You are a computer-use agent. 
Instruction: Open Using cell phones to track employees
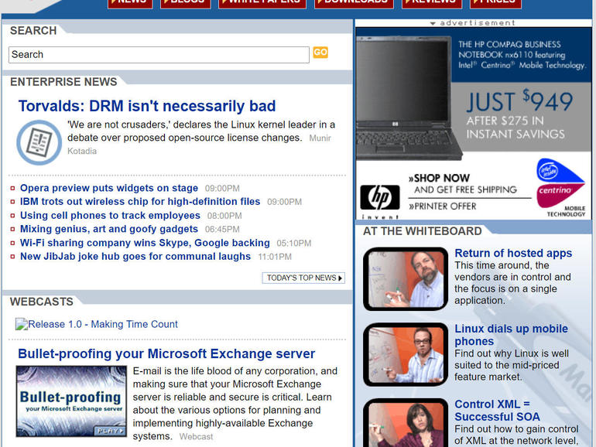(110, 215)
